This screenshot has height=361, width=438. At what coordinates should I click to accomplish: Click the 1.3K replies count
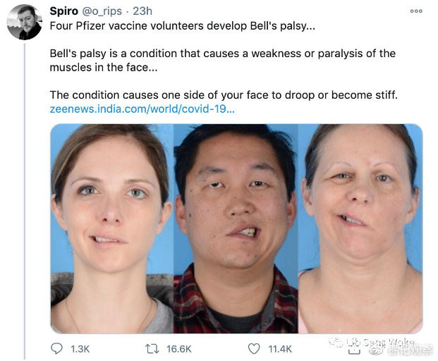(x=80, y=349)
